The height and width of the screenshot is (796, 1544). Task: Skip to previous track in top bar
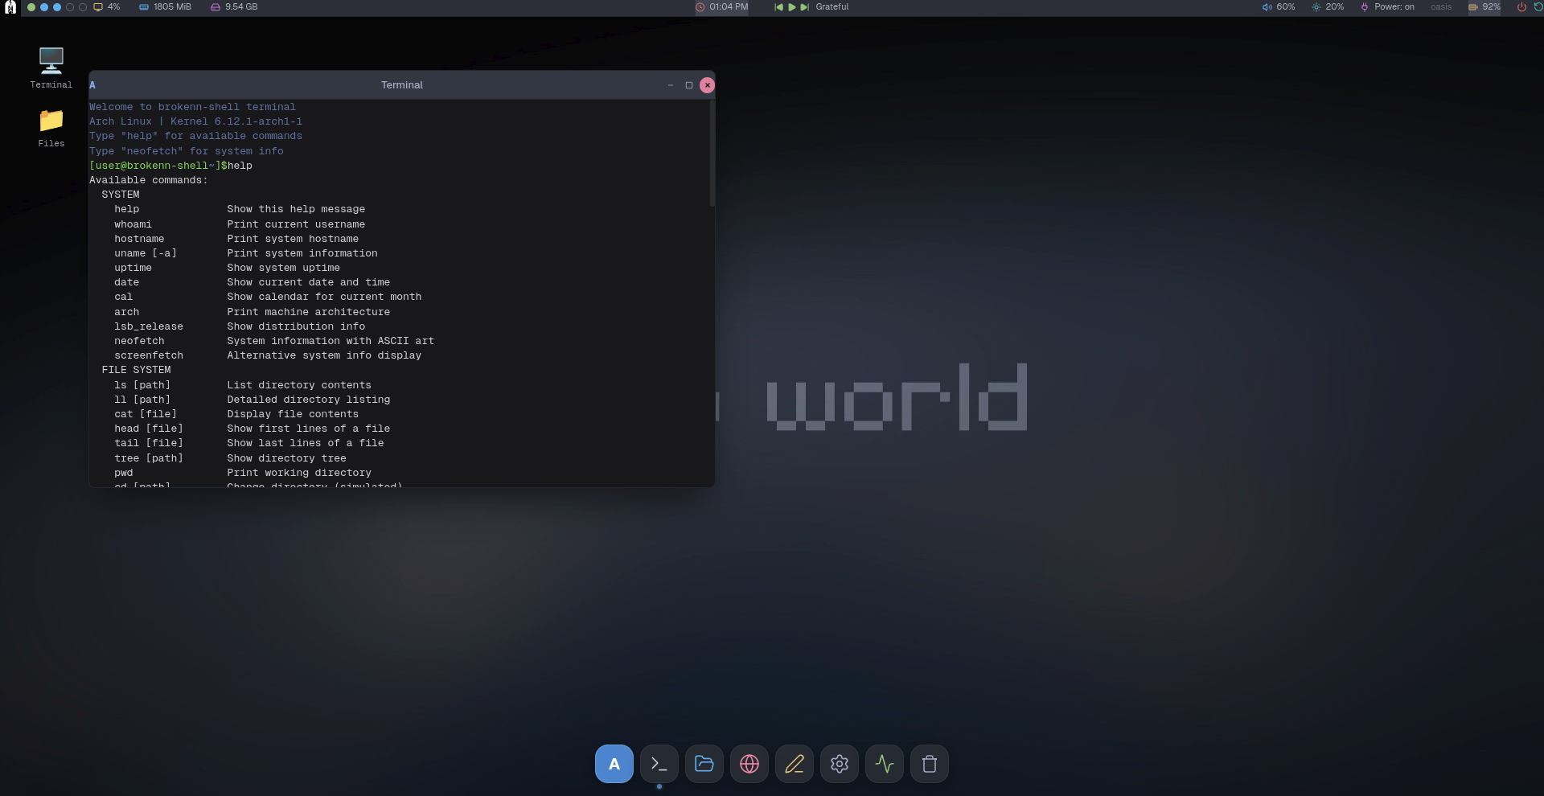pyautogui.click(x=778, y=7)
